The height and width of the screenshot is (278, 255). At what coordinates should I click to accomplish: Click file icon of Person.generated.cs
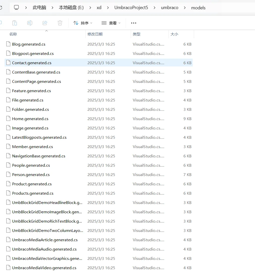[x=8, y=175]
